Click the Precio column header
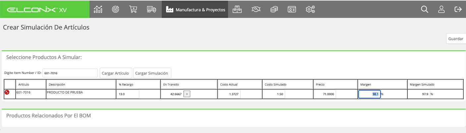The image size is (466, 133). [335, 84]
